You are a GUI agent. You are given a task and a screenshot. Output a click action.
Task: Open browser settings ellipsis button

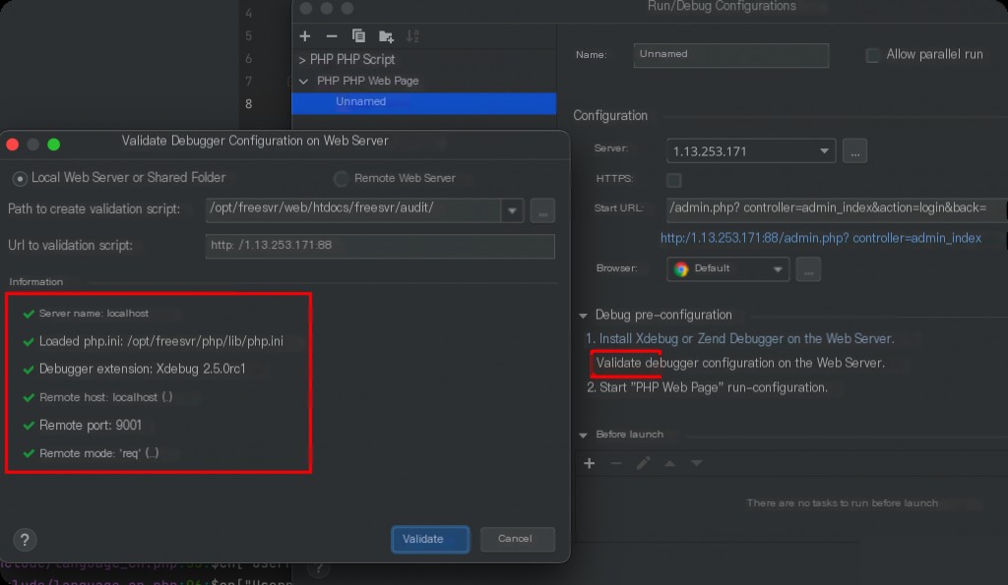tap(808, 269)
